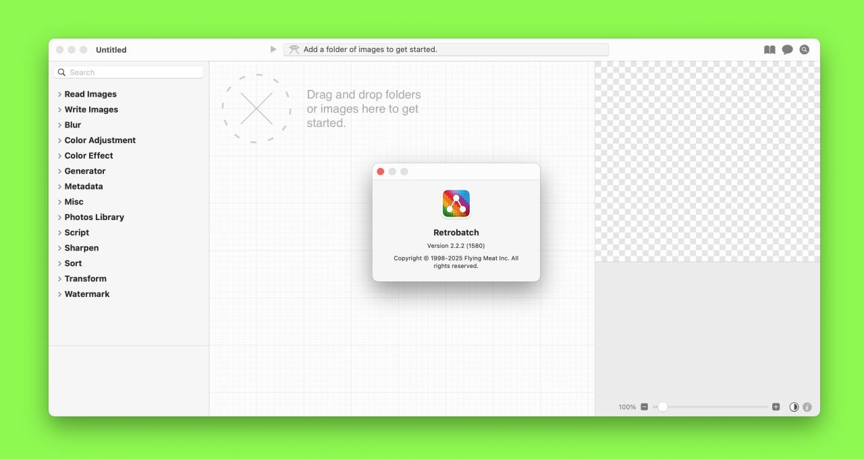
Task: Open the speech bubble feedback icon
Action: coord(787,49)
